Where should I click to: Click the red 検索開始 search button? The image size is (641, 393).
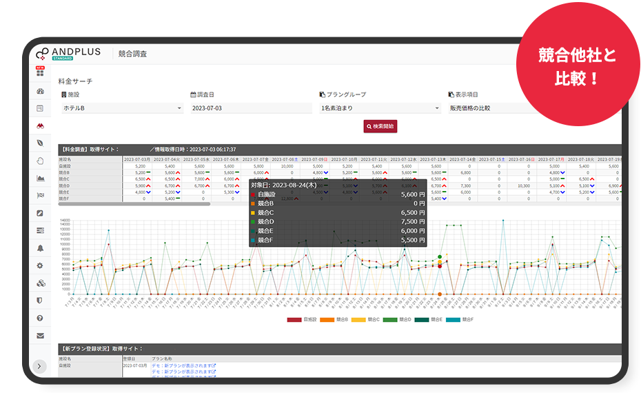pos(380,126)
